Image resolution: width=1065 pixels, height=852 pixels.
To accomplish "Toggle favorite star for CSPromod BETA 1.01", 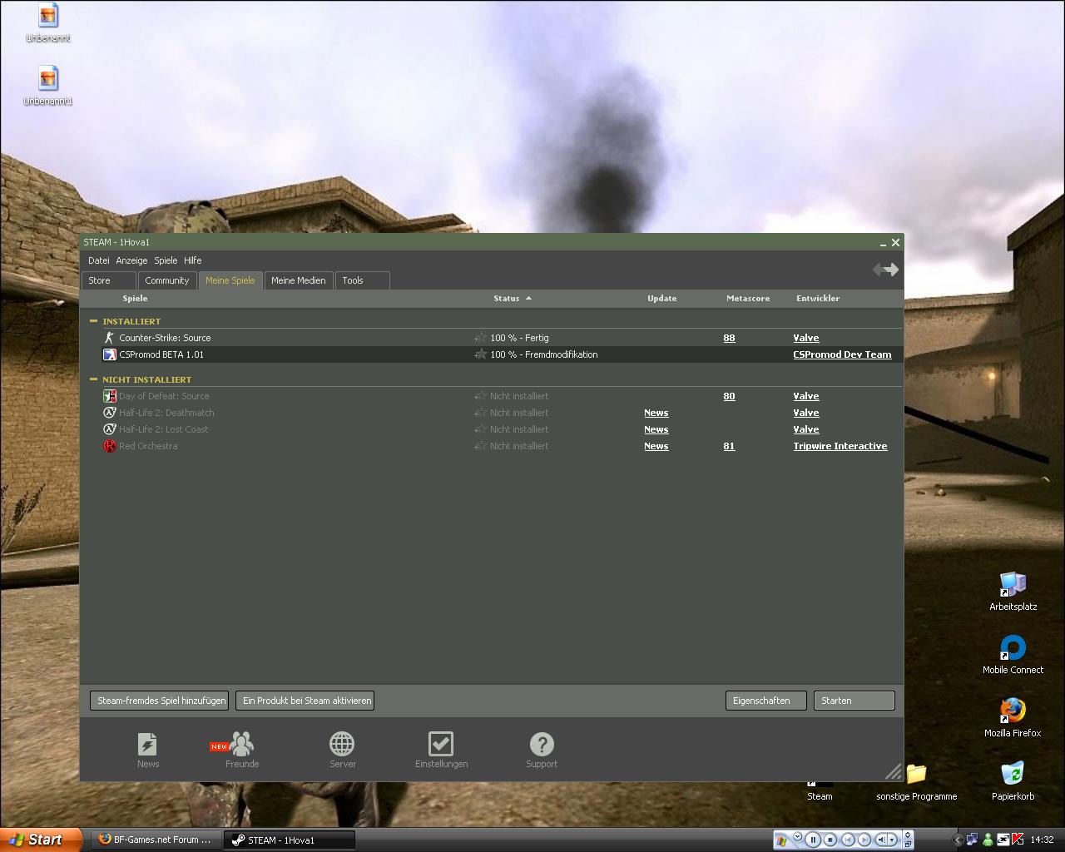I will tap(480, 354).
